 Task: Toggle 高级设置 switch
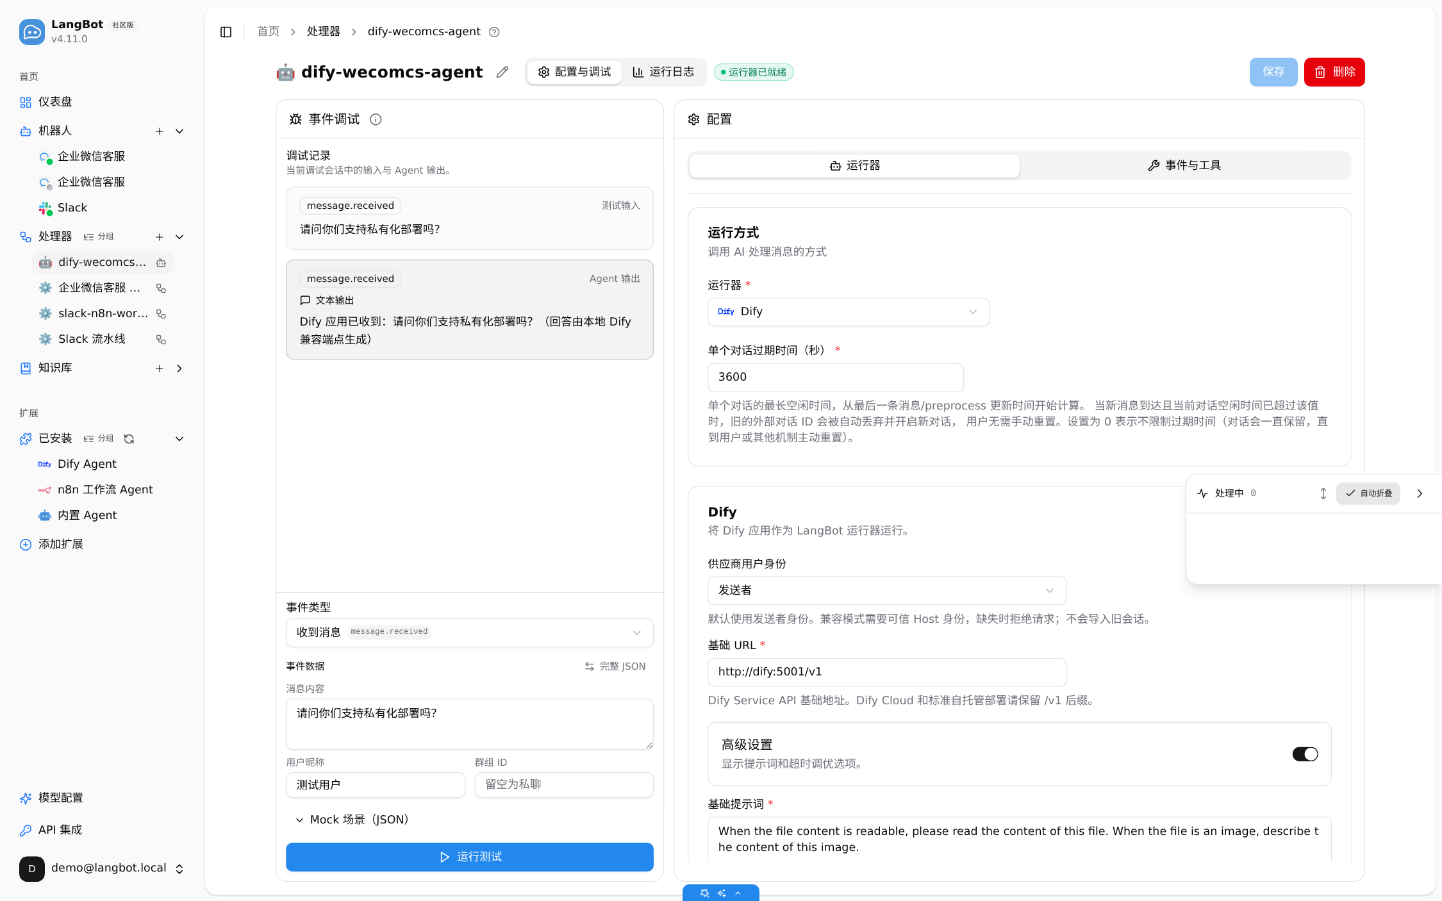coord(1305,754)
